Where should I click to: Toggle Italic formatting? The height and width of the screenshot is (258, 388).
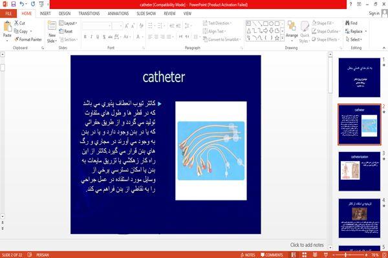point(92,37)
